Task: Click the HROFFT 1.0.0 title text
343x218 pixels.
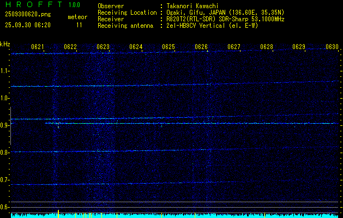Action: (43, 4)
